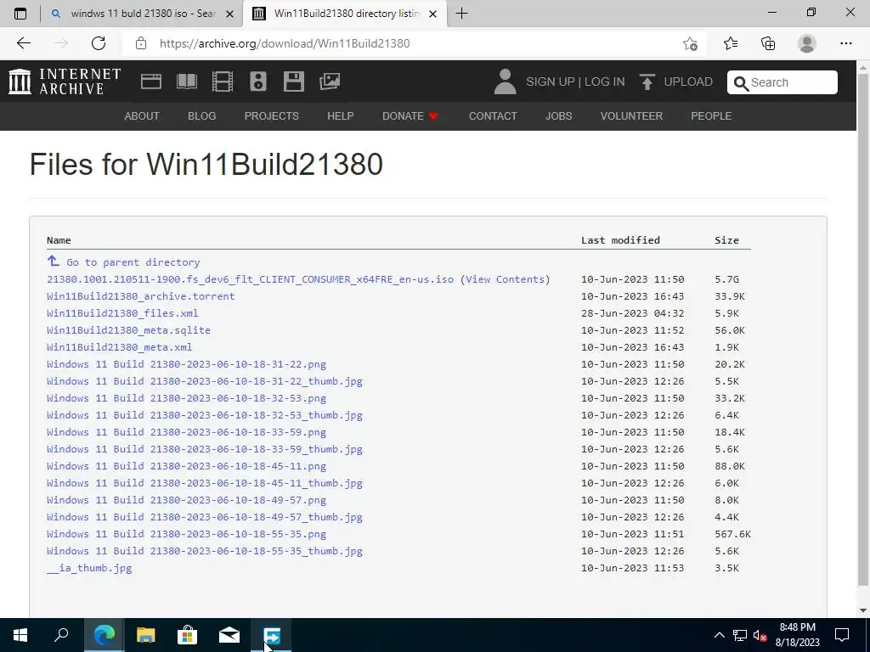The width and height of the screenshot is (870, 652).
Task: Click the UPLOAD link
Action: pos(688,81)
